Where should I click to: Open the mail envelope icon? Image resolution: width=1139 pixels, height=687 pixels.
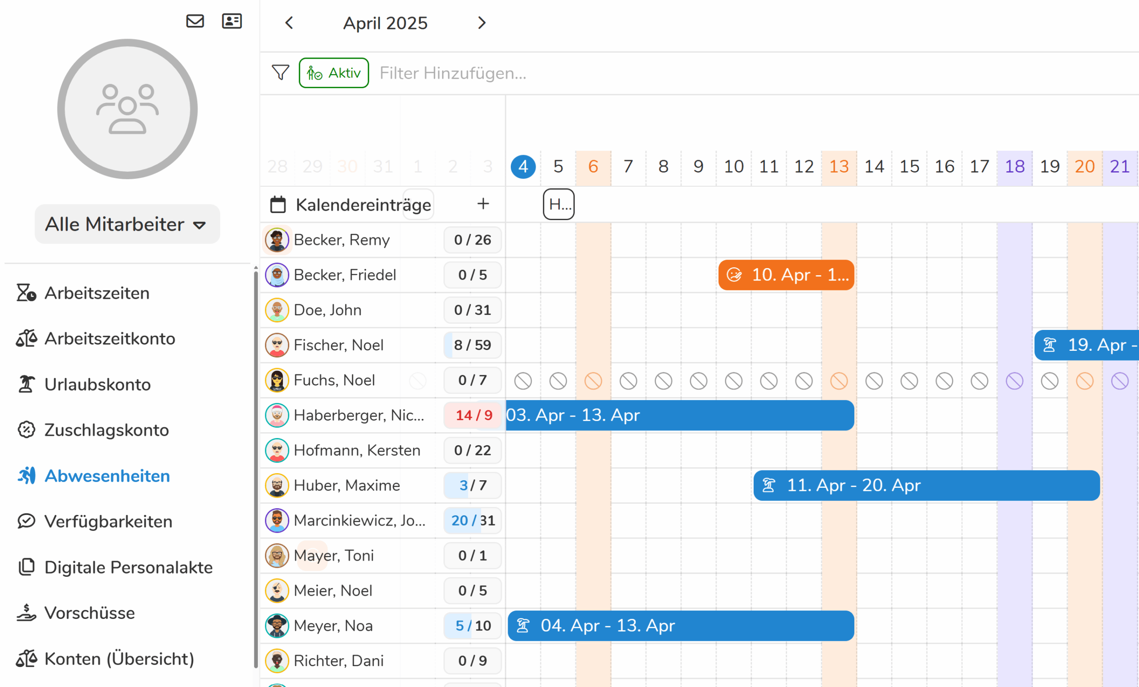click(x=195, y=21)
